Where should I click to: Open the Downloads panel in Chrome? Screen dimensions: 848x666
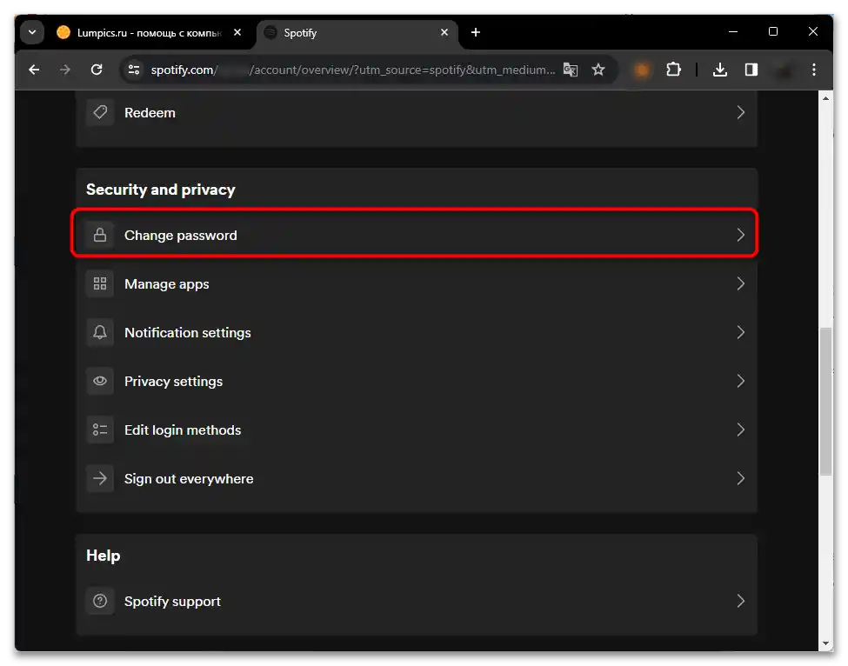720,70
